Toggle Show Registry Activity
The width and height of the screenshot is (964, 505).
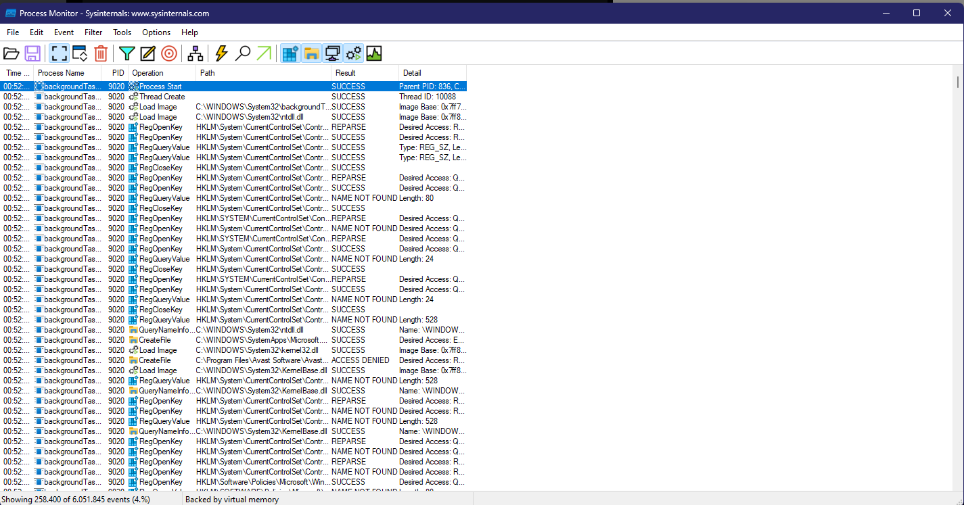tap(290, 53)
